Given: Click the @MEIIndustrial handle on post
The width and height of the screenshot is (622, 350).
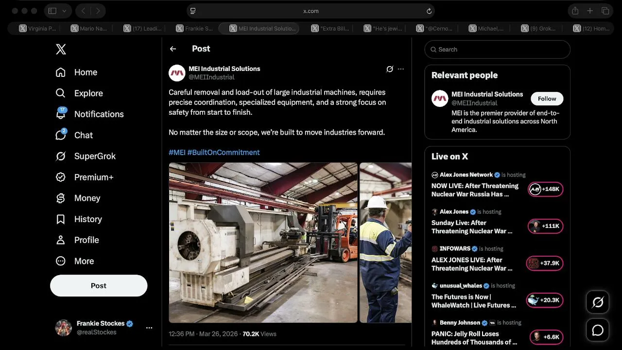Looking at the screenshot, I should pyautogui.click(x=211, y=77).
